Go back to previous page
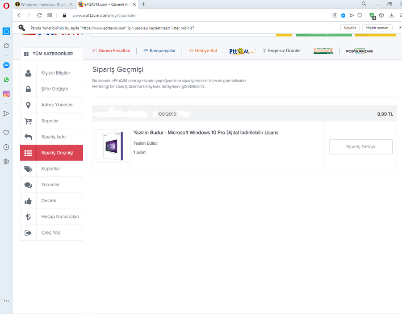 [19, 15]
